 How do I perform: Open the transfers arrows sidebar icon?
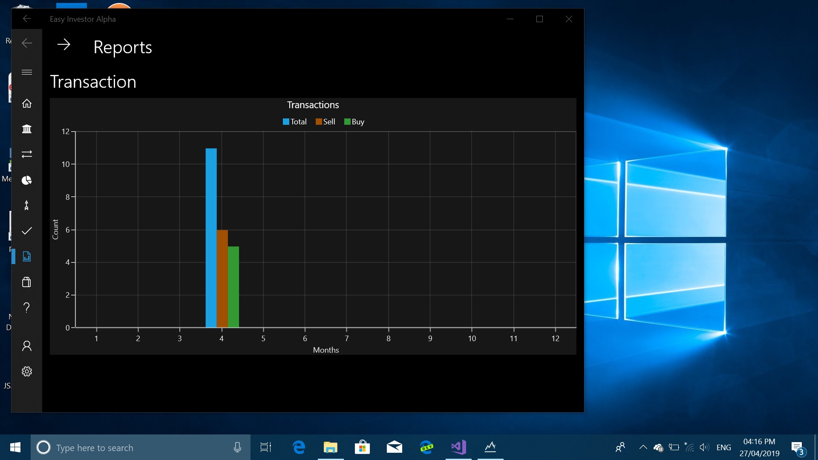[26, 154]
